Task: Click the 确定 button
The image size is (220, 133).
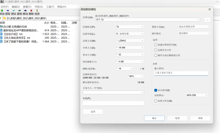Action: click(x=154, y=118)
